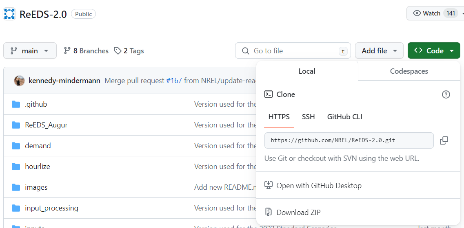Click the eye icon in Watch button
The image size is (464, 228).
[417, 13]
